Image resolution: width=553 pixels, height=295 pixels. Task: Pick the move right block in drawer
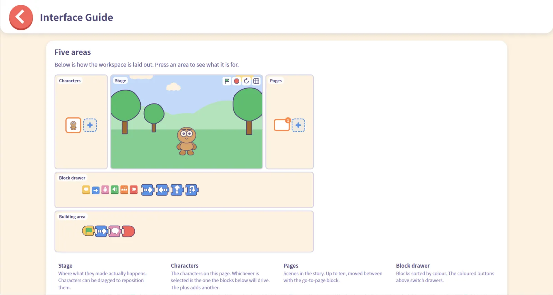[x=148, y=190]
